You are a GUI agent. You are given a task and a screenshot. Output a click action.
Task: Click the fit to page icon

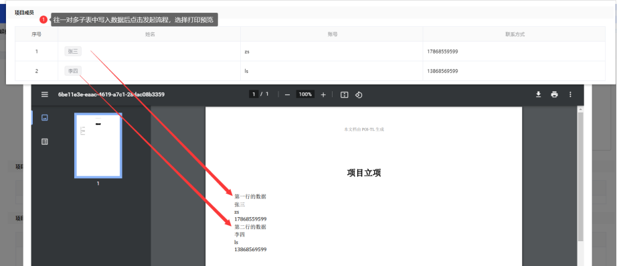(345, 94)
